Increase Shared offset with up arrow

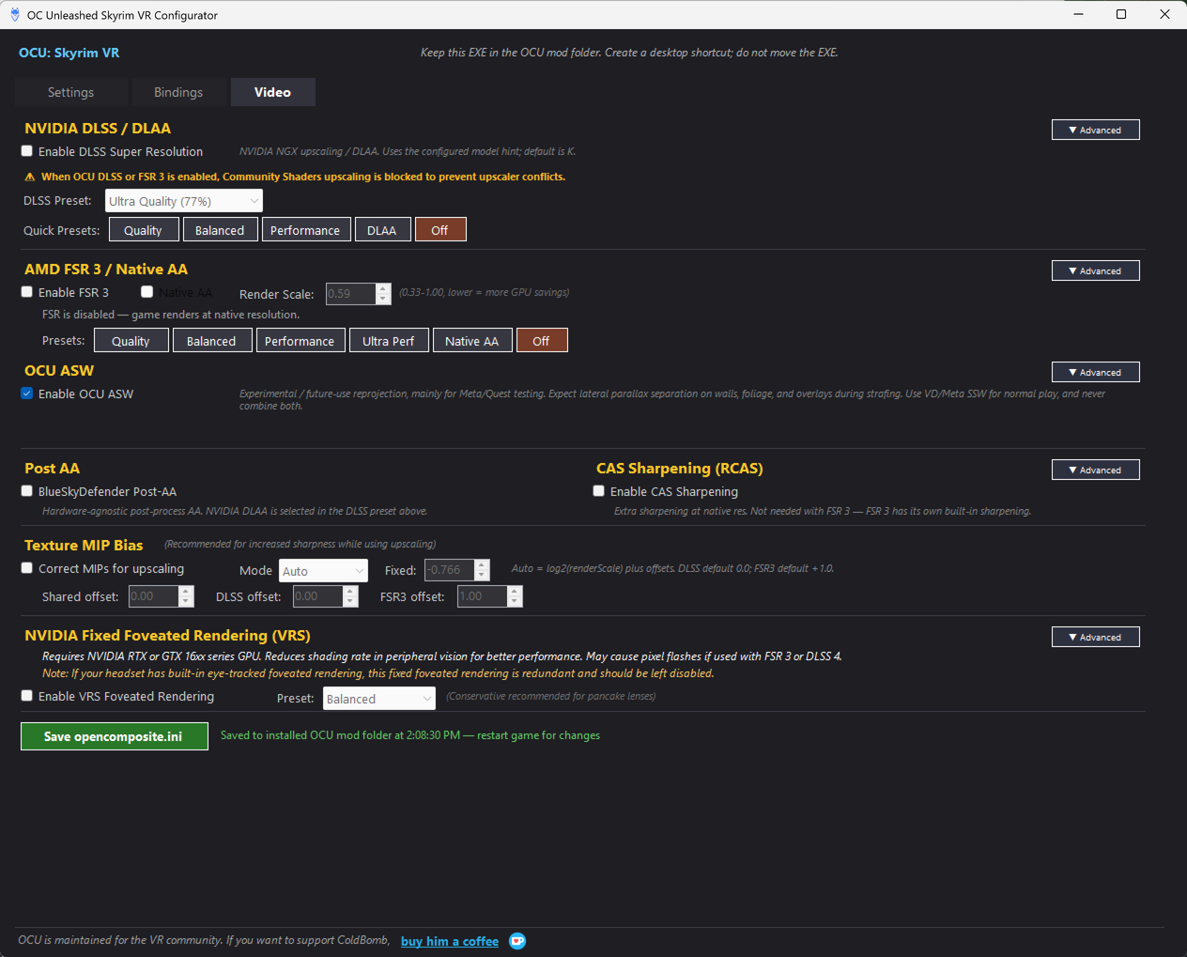186,591
